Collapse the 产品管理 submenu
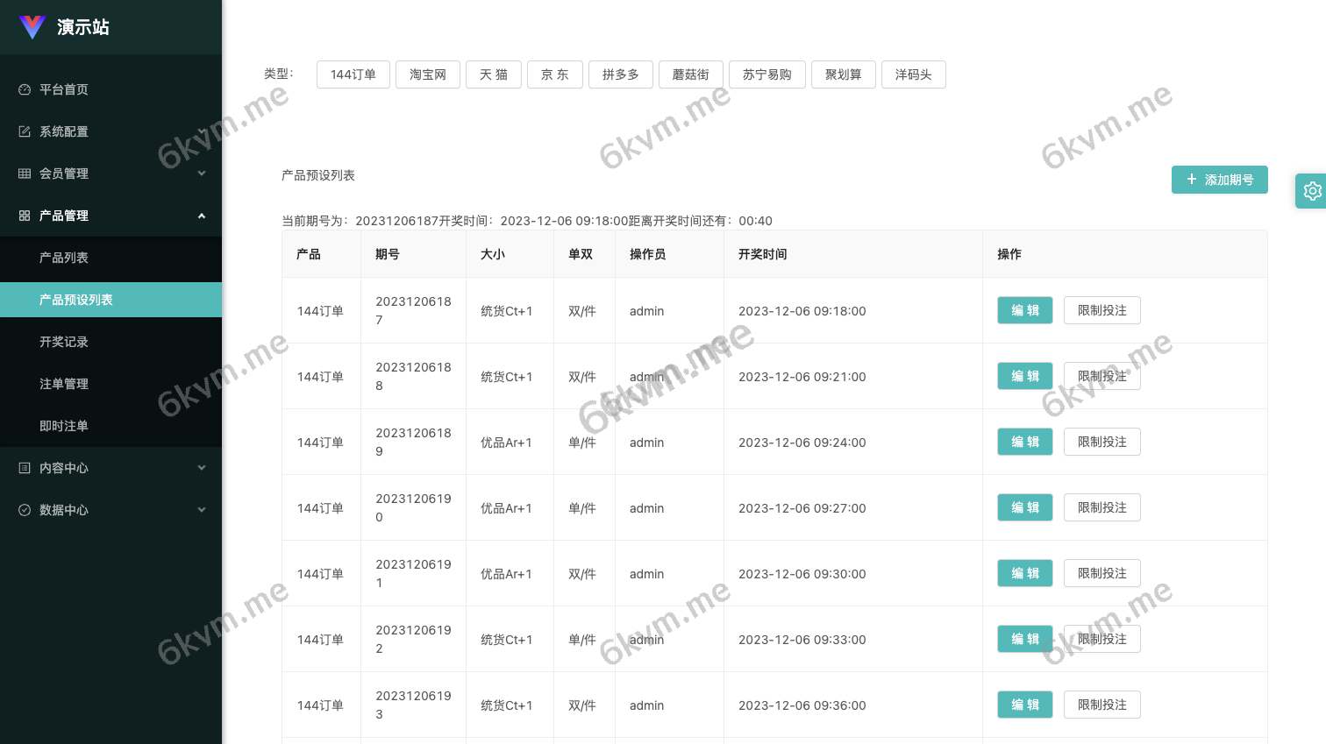 [x=201, y=216]
